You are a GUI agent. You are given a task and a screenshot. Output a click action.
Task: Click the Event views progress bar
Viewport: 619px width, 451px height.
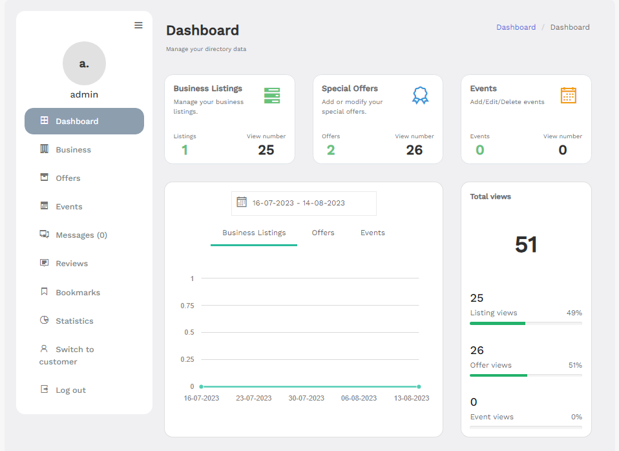point(526,427)
